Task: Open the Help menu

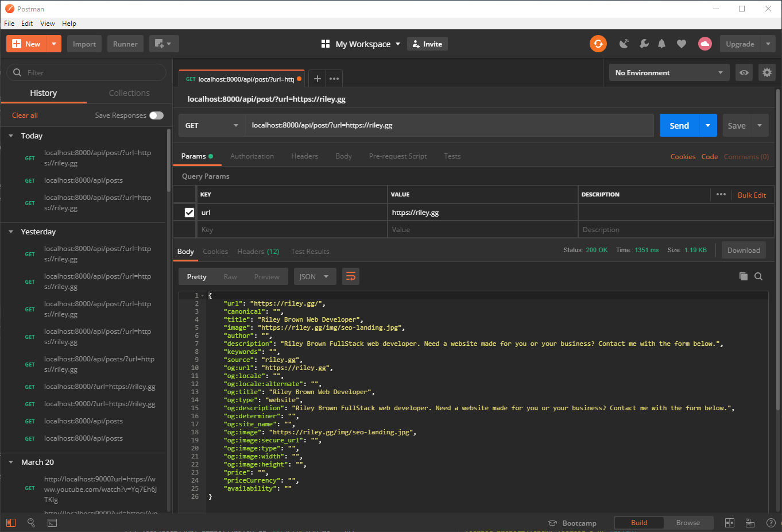Action: point(69,24)
